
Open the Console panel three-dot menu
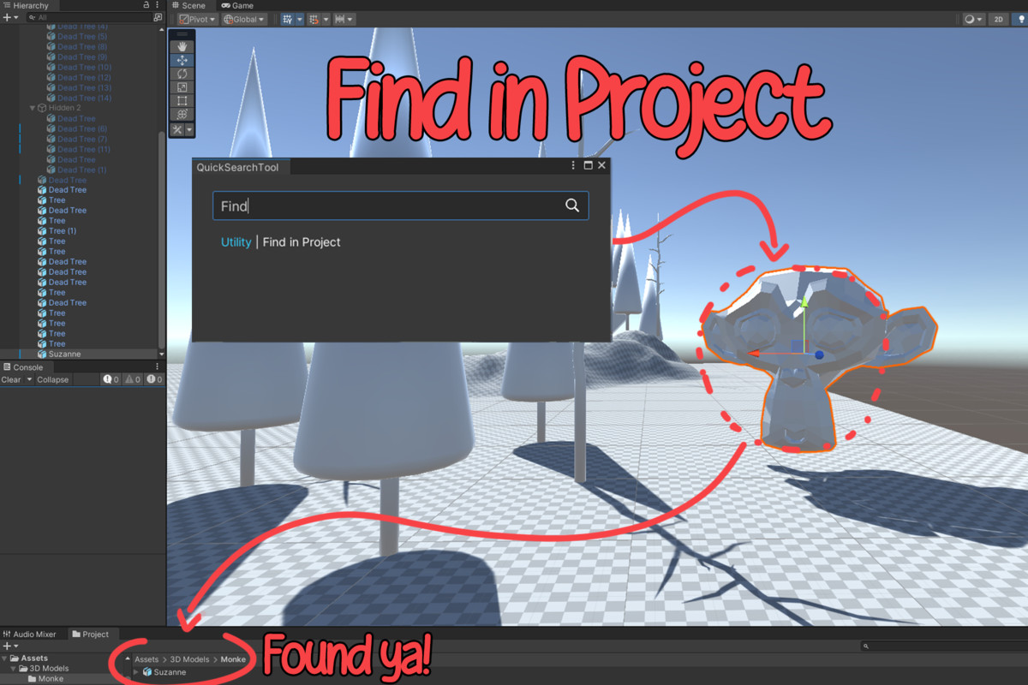click(x=158, y=366)
